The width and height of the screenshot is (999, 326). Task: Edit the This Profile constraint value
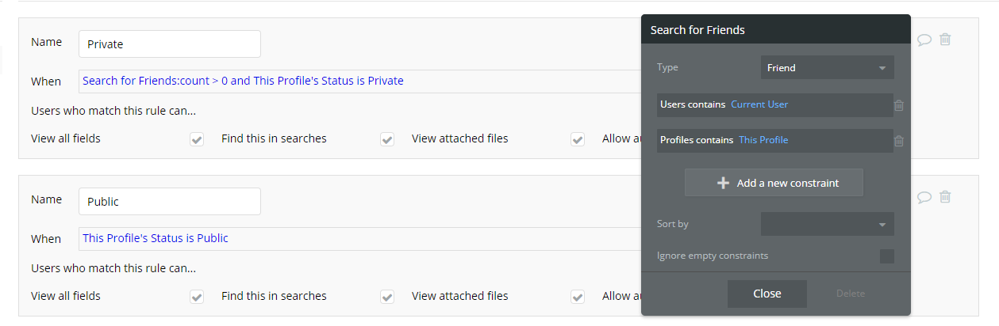(x=763, y=140)
